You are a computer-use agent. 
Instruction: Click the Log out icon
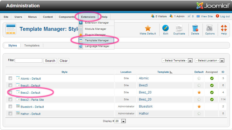(217, 16)
